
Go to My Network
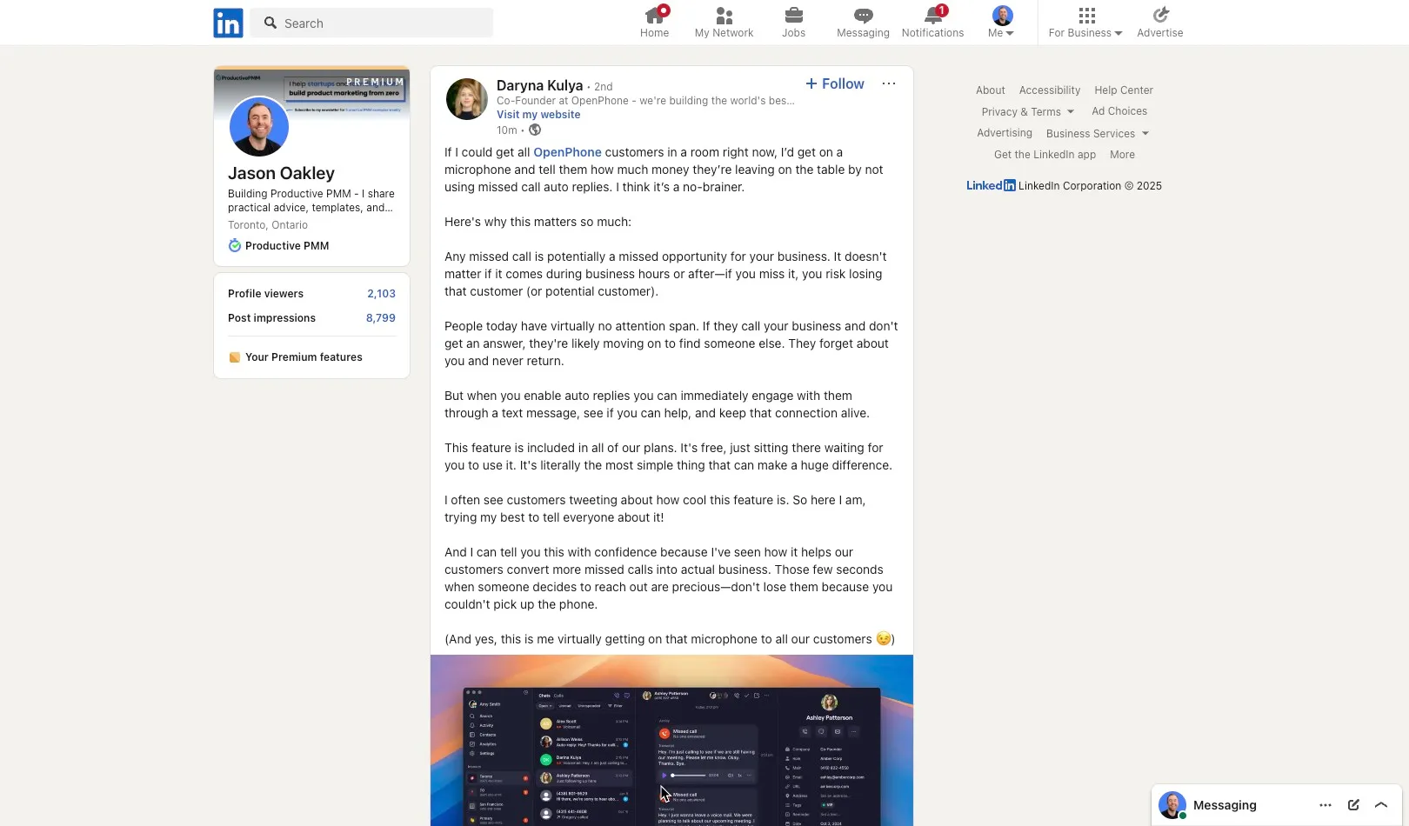(x=724, y=22)
